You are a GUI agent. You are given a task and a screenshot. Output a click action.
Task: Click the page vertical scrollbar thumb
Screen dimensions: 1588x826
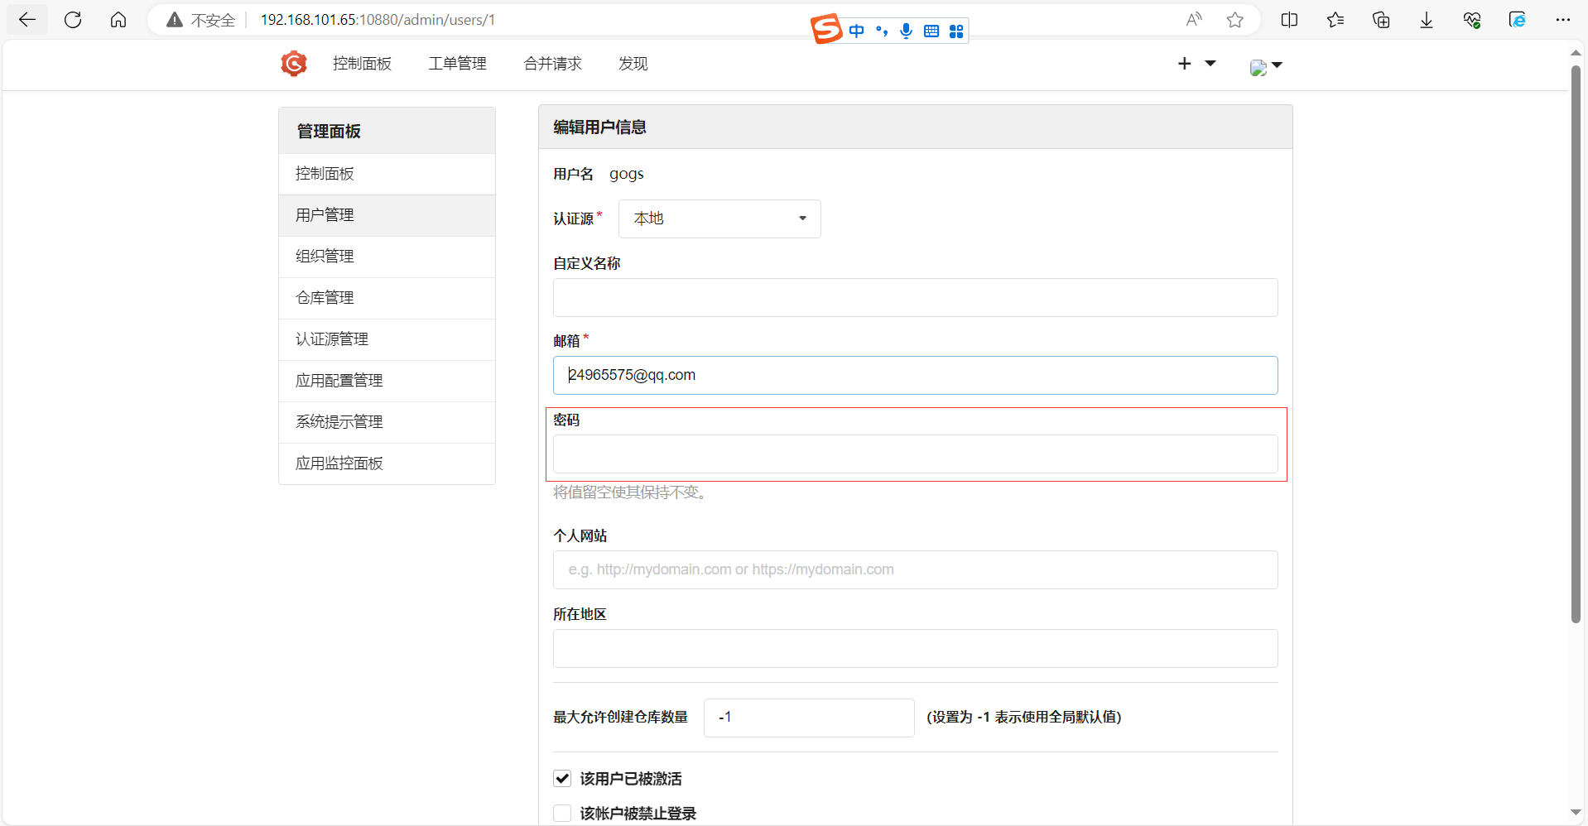(x=1576, y=343)
